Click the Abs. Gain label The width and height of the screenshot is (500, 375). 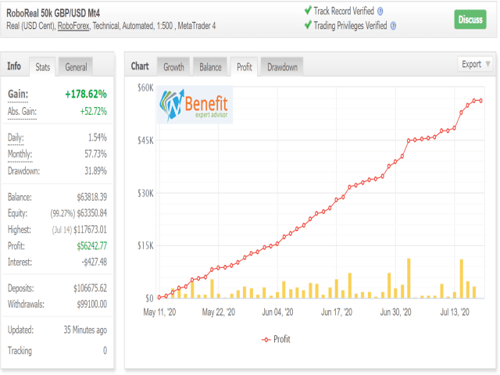[x=22, y=112]
